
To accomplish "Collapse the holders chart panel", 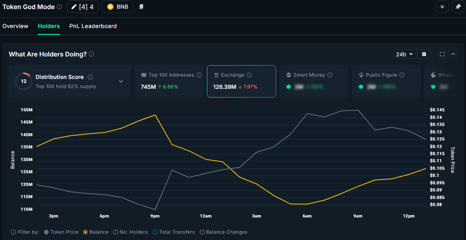I will [x=453, y=54].
